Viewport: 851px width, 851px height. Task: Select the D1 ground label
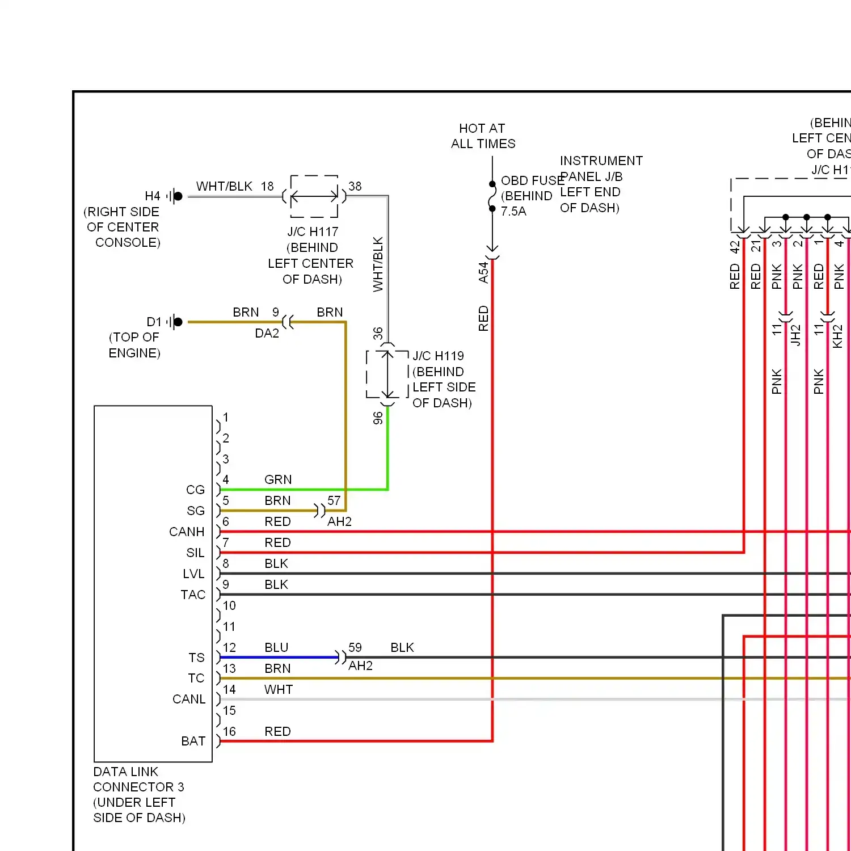[x=154, y=322]
